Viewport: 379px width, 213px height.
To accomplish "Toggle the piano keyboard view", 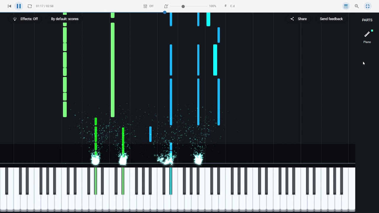I will (x=346, y=6).
